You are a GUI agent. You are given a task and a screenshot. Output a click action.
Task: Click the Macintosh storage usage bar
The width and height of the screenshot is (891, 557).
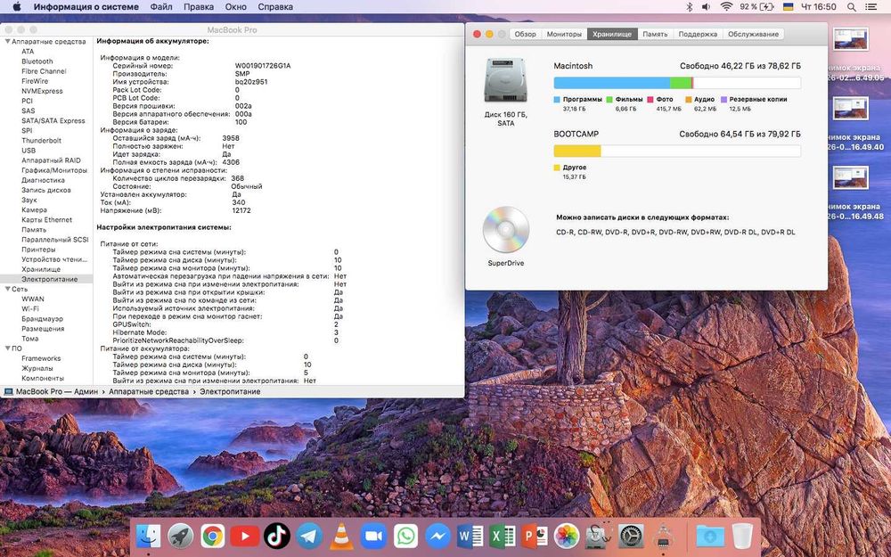677,83
